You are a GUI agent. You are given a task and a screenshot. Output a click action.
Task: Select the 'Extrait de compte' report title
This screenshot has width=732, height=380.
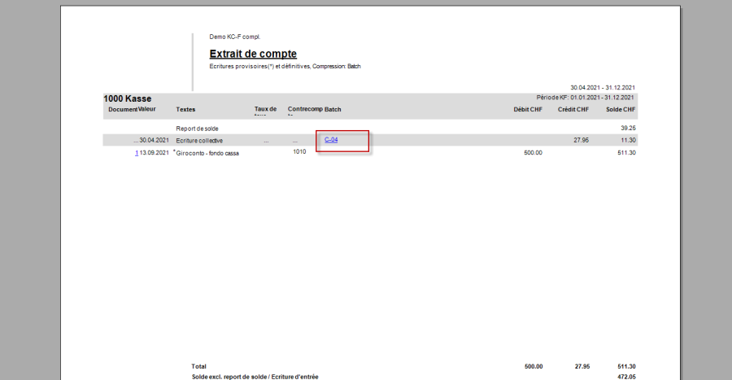coord(253,54)
